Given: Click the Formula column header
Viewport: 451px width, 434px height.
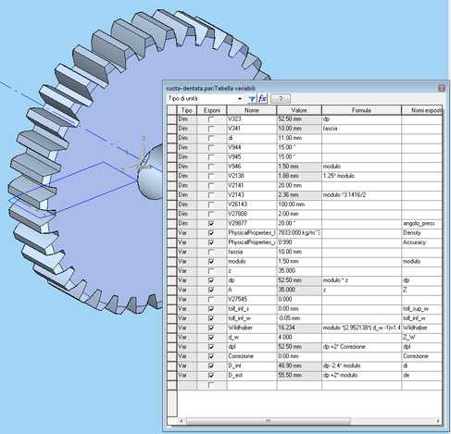Looking at the screenshot, I should coord(361,110).
